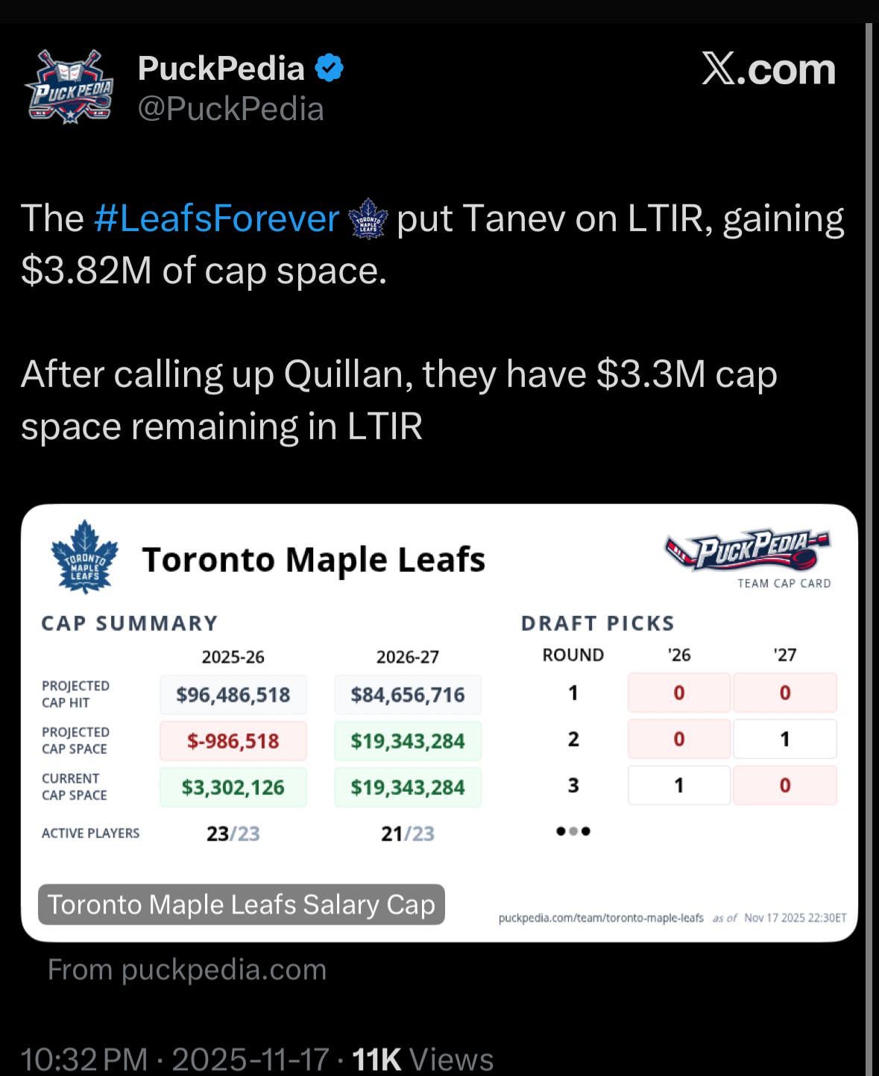Click the $-986,518 projected cap space cell
The height and width of the screenshot is (1076, 879).
click(x=233, y=741)
